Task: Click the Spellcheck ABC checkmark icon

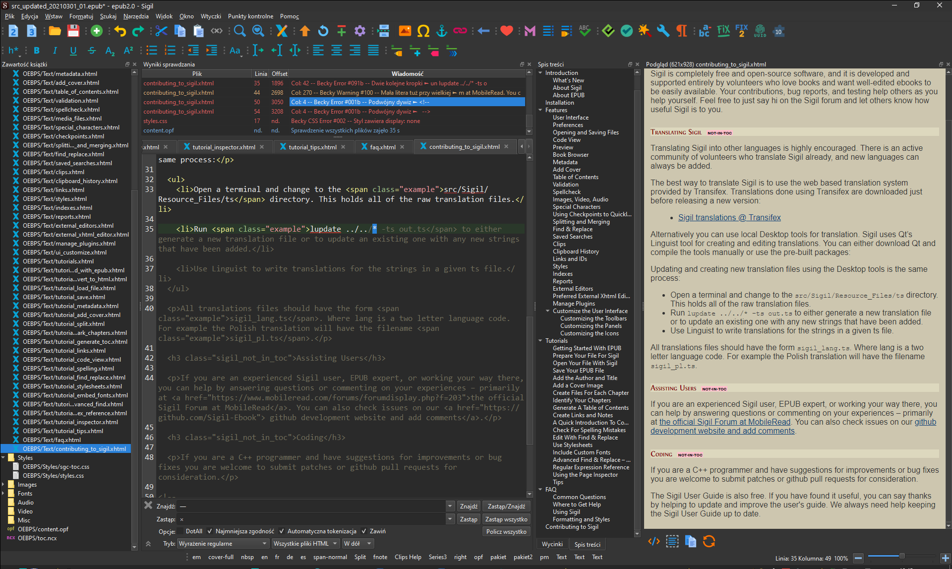Action: point(585,31)
